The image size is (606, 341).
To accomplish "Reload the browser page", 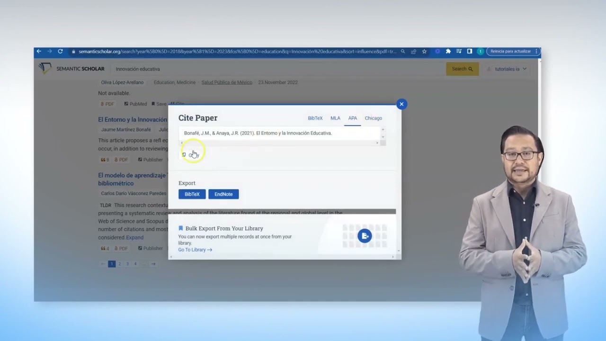I will [60, 51].
